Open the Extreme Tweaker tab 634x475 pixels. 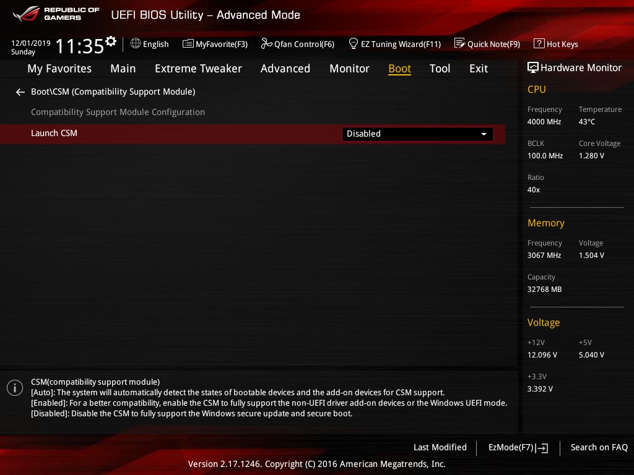click(x=198, y=69)
